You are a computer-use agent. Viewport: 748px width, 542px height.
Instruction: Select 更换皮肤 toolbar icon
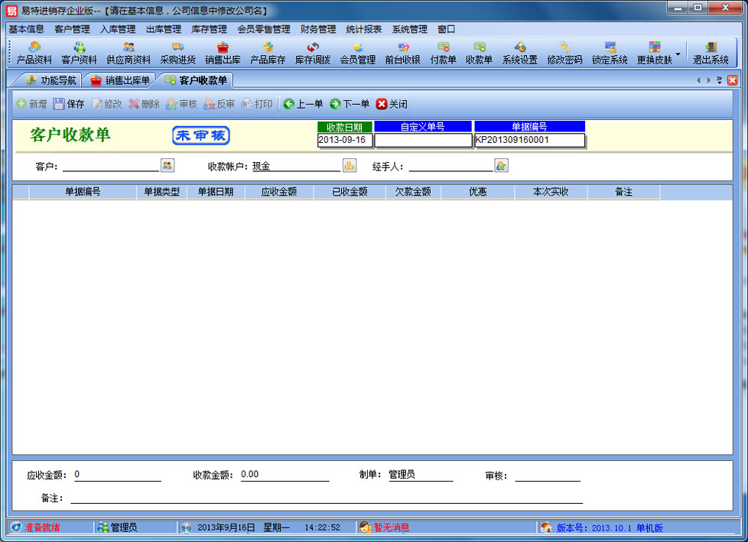(655, 53)
